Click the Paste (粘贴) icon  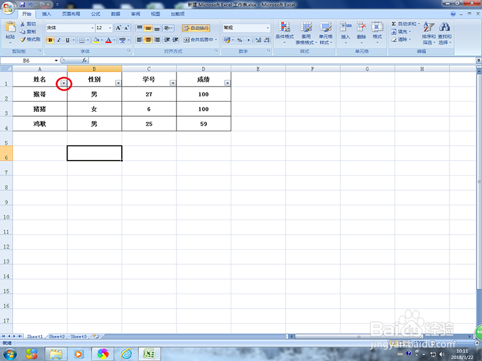point(10,28)
